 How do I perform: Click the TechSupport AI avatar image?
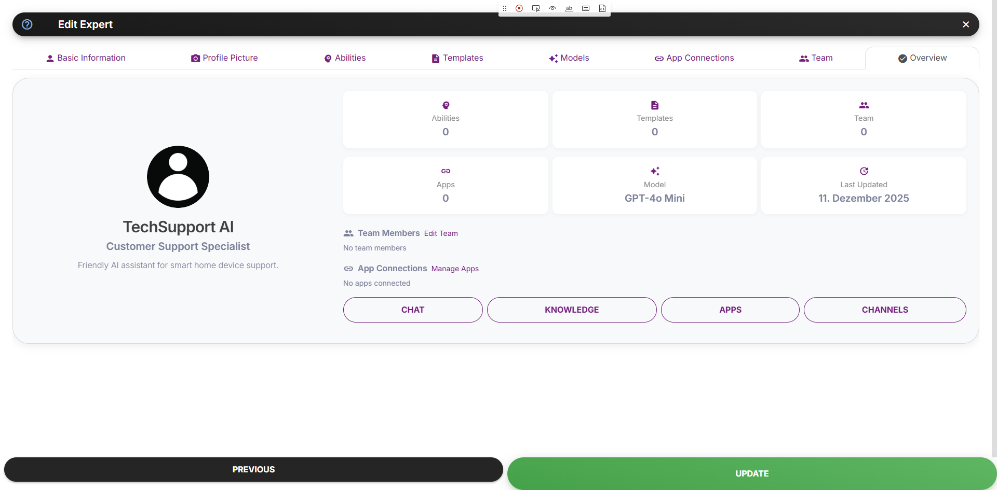pyautogui.click(x=178, y=176)
